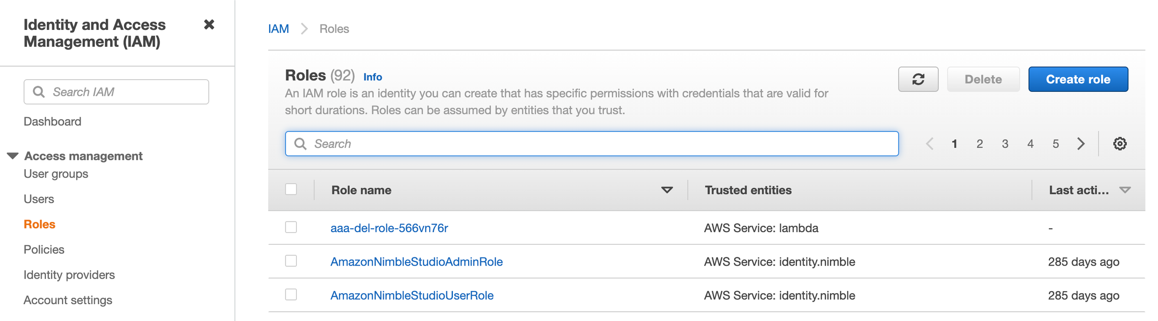This screenshot has height=321, width=1158.
Task: Navigate to Identity providers
Action: click(69, 275)
